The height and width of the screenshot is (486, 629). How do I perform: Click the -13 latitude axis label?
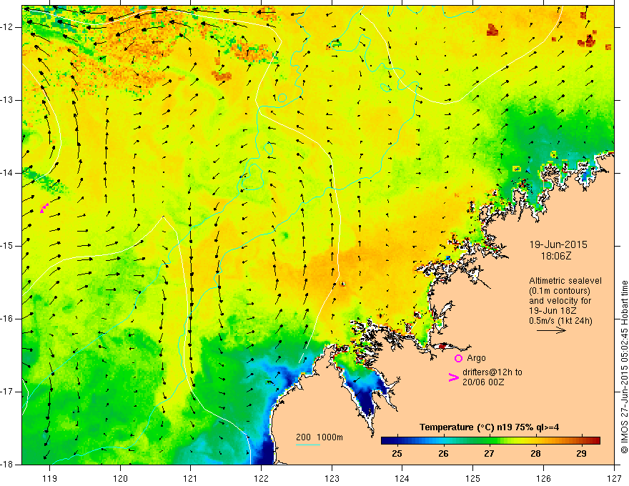8,100
